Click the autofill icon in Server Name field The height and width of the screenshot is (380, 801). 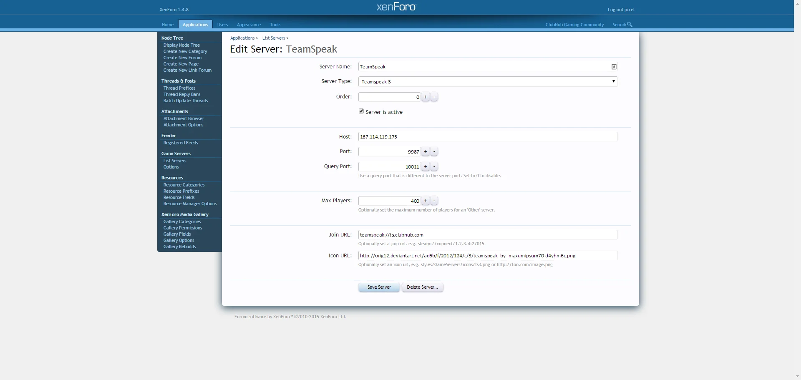614,67
